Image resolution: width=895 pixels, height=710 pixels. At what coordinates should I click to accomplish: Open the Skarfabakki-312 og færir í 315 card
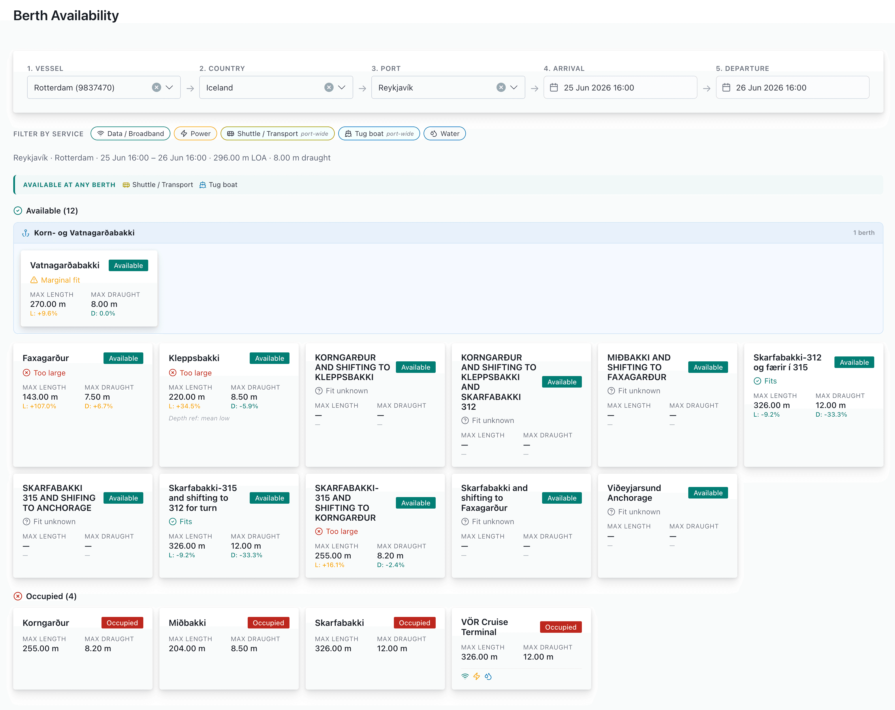pos(814,405)
